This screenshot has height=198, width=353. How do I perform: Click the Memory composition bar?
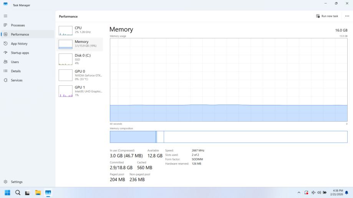(x=229, y=137)
